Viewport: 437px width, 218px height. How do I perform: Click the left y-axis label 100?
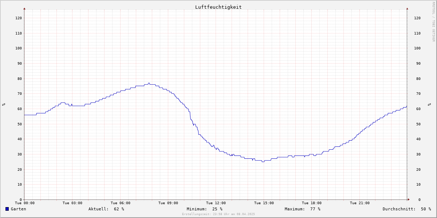tap(19, 48)
